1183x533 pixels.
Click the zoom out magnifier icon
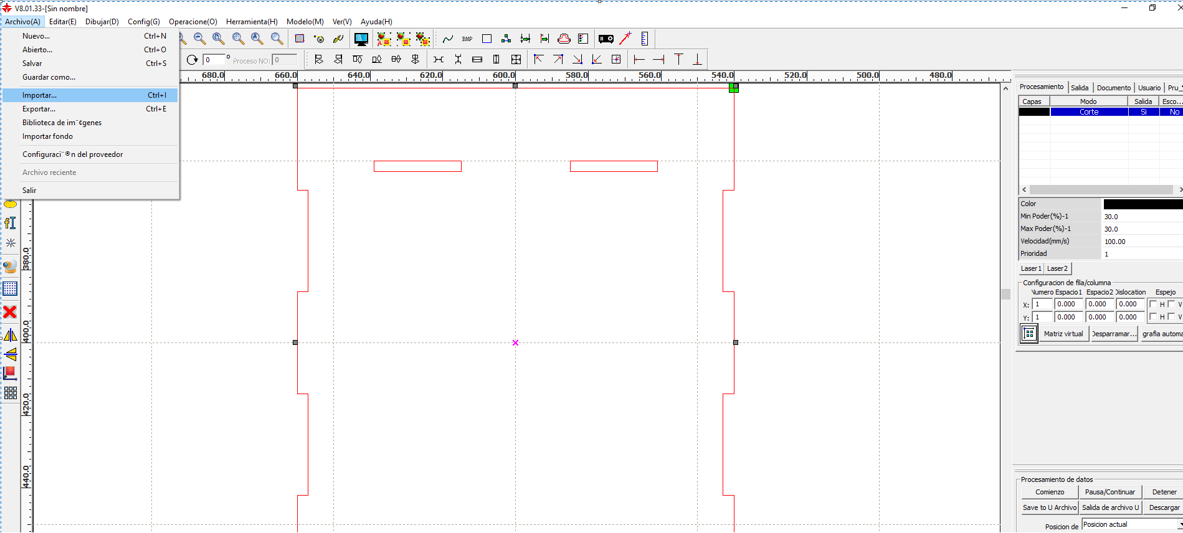click(x=199, y=39)
